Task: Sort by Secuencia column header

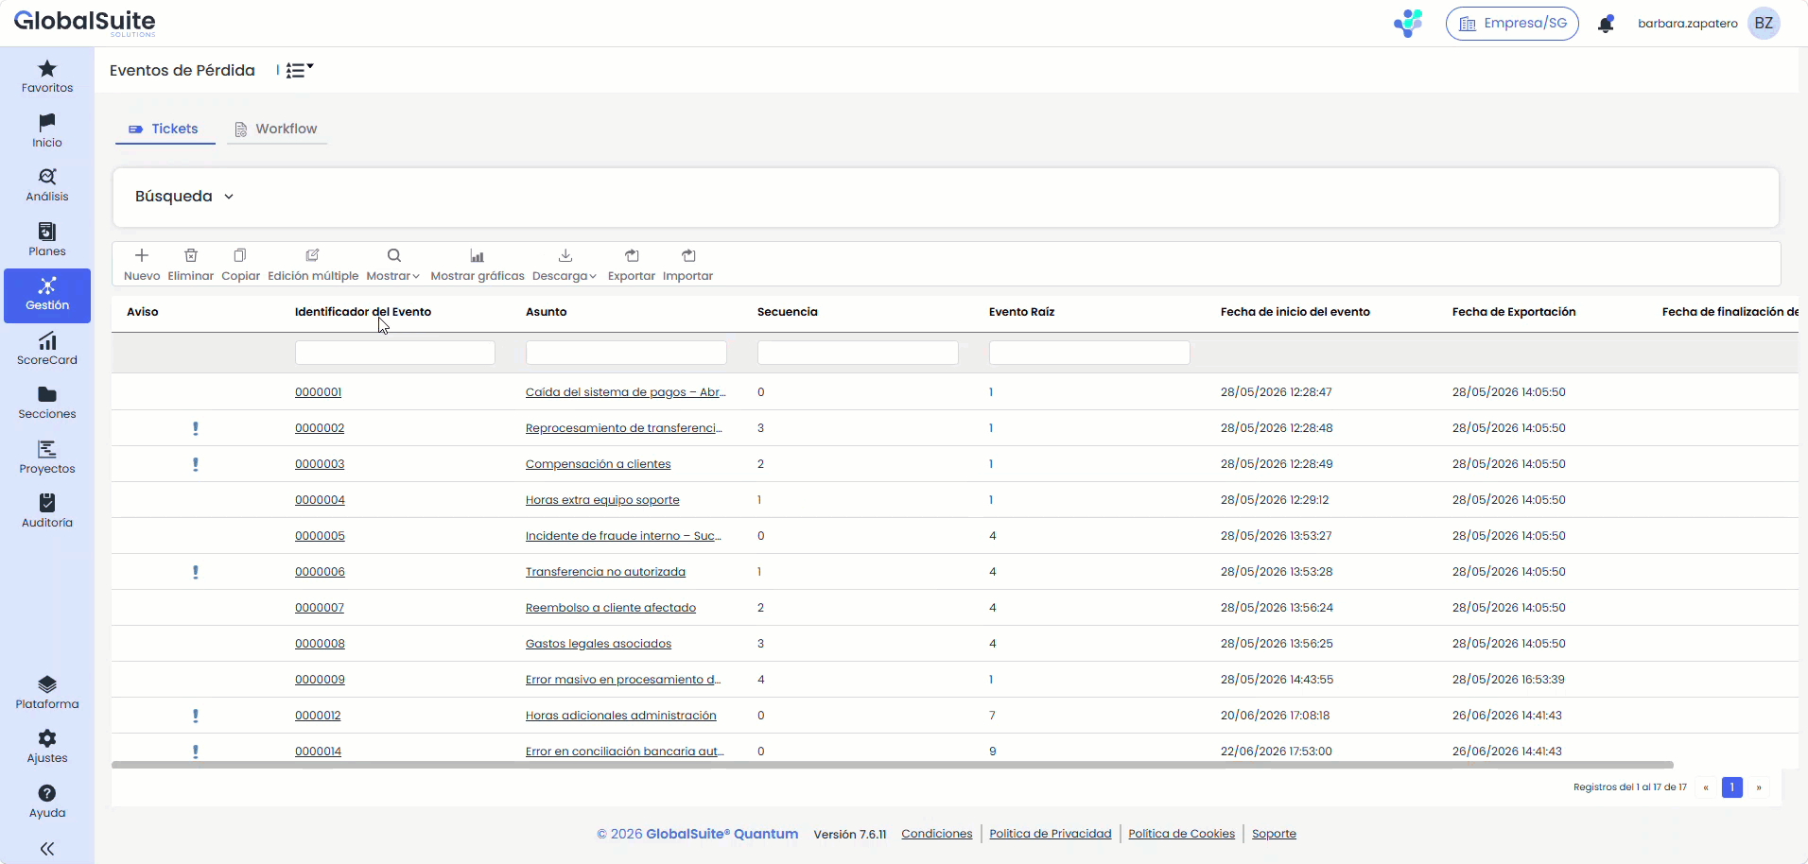Action: (788, 312)
